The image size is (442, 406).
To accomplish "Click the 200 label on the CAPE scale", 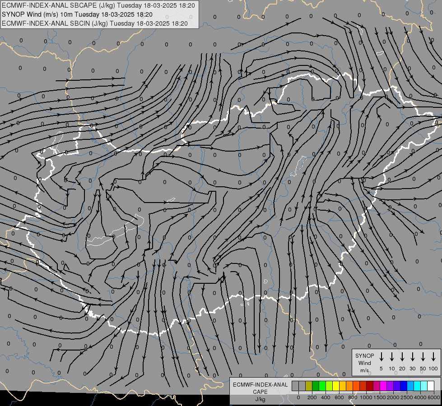I will click(312, 397).
